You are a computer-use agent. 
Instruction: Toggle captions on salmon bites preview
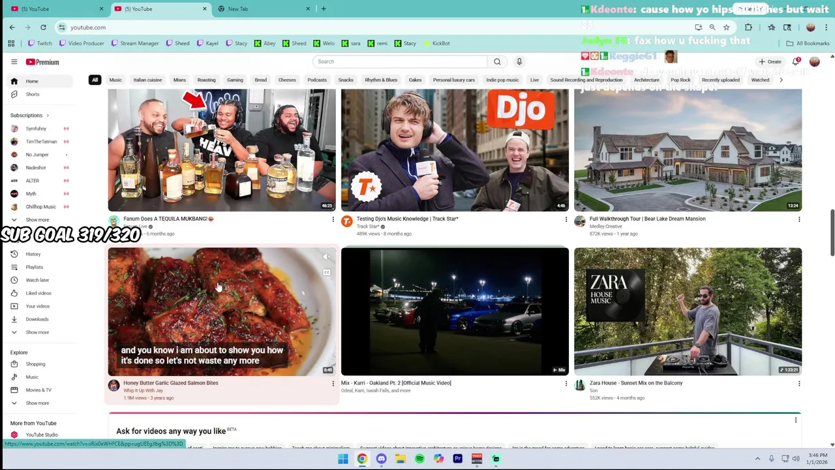pos(327,272)
